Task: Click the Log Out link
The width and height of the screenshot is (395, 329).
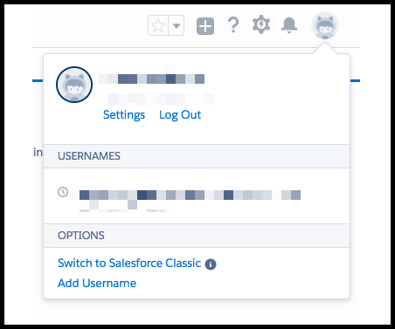Action: pyautogui.click(x=180, y=115)
